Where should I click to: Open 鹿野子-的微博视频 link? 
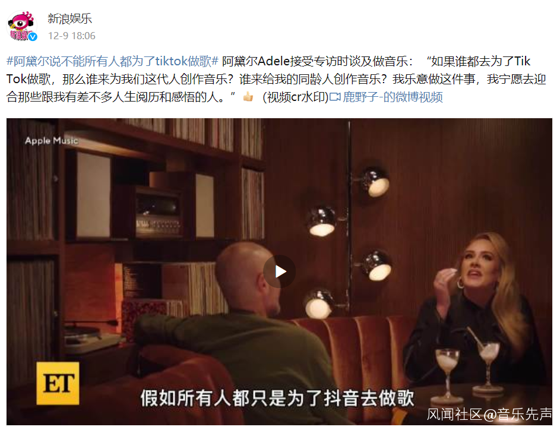393,97
